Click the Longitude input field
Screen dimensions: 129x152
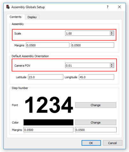[97, 77]
